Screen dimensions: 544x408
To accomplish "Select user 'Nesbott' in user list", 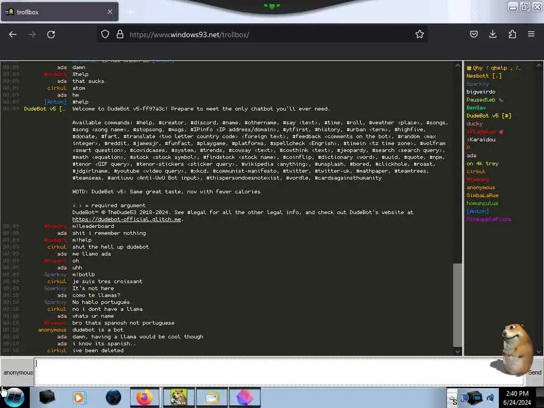I will tap(484, 75).
